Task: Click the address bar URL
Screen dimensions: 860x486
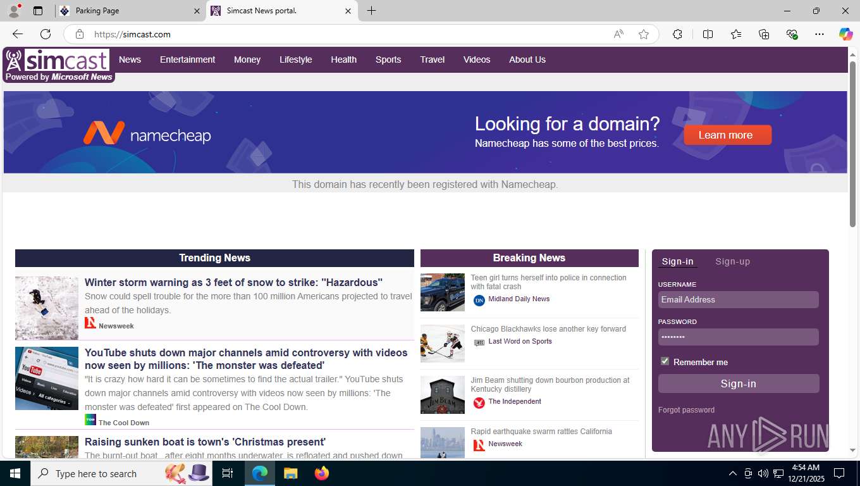Action: pyautogui.click(x=132, y=34)
